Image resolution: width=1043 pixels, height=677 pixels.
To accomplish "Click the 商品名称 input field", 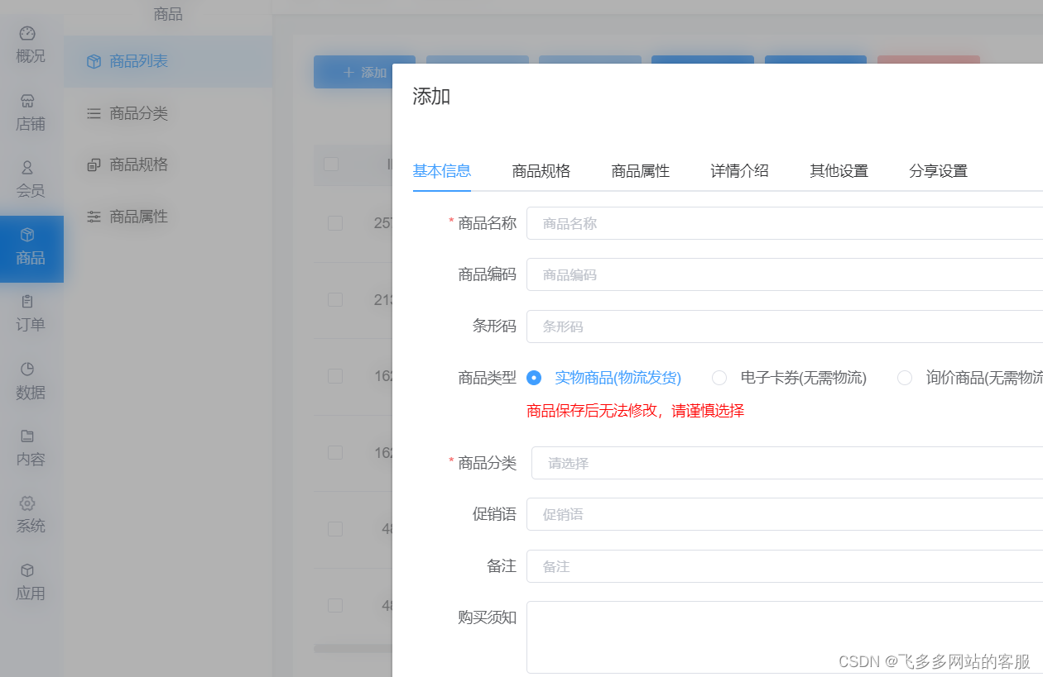I will click(785, 223).
